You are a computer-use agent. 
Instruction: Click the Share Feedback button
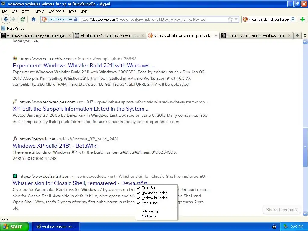(x=282, y=210)
